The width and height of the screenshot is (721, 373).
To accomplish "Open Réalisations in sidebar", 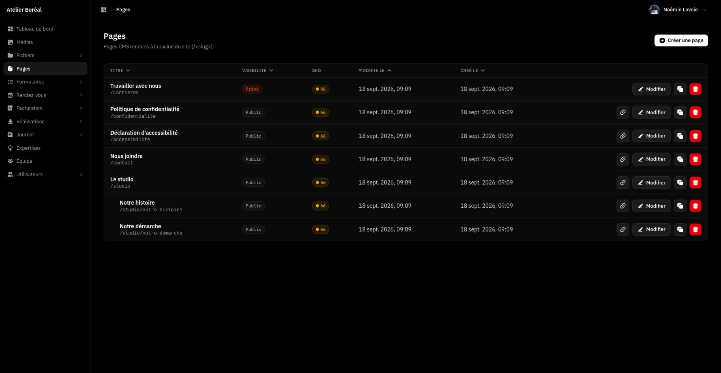I will tap(45, 122).
